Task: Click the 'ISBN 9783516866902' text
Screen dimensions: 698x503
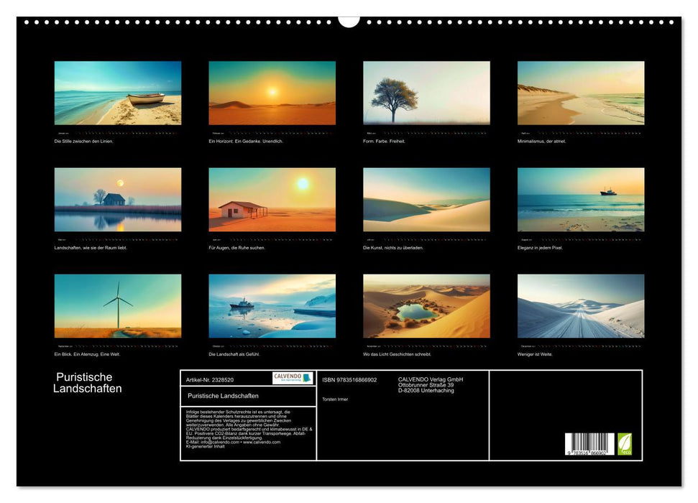Action: (349, 380)
